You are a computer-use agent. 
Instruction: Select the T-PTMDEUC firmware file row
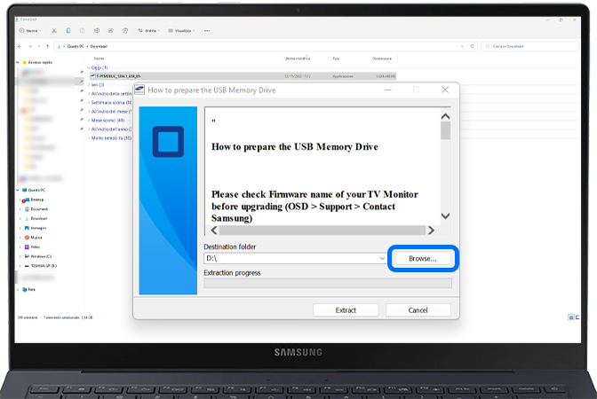click(x=243, y=76)
